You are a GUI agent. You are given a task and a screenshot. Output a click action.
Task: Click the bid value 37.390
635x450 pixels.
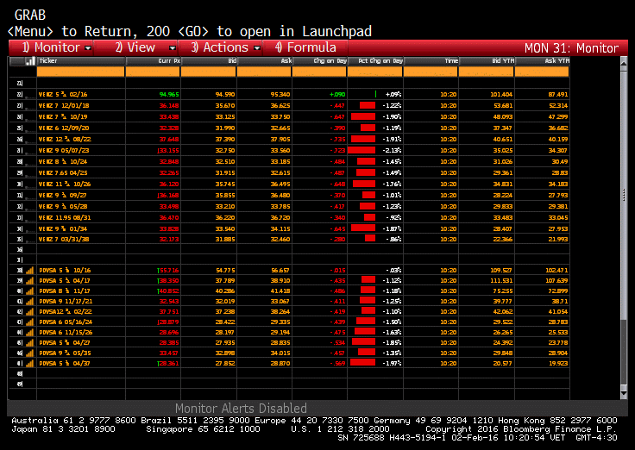click(225, 139)
